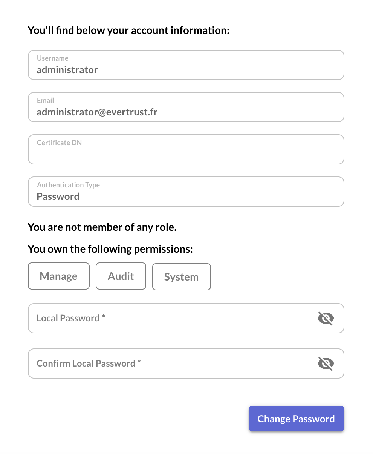Click the eye icon in the confirmation field

326,364
